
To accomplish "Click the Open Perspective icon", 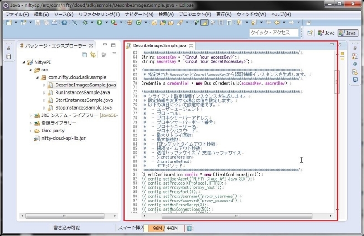I will pyautogui.click(x=310, y=33).
